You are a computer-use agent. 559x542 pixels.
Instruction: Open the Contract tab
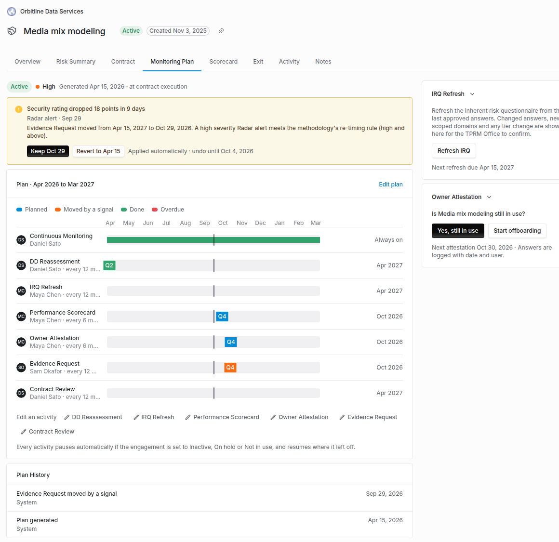pyautogui.click(x=123, y=62)
